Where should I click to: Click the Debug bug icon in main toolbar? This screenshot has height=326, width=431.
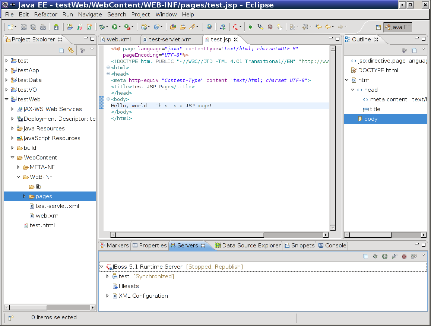102,27
